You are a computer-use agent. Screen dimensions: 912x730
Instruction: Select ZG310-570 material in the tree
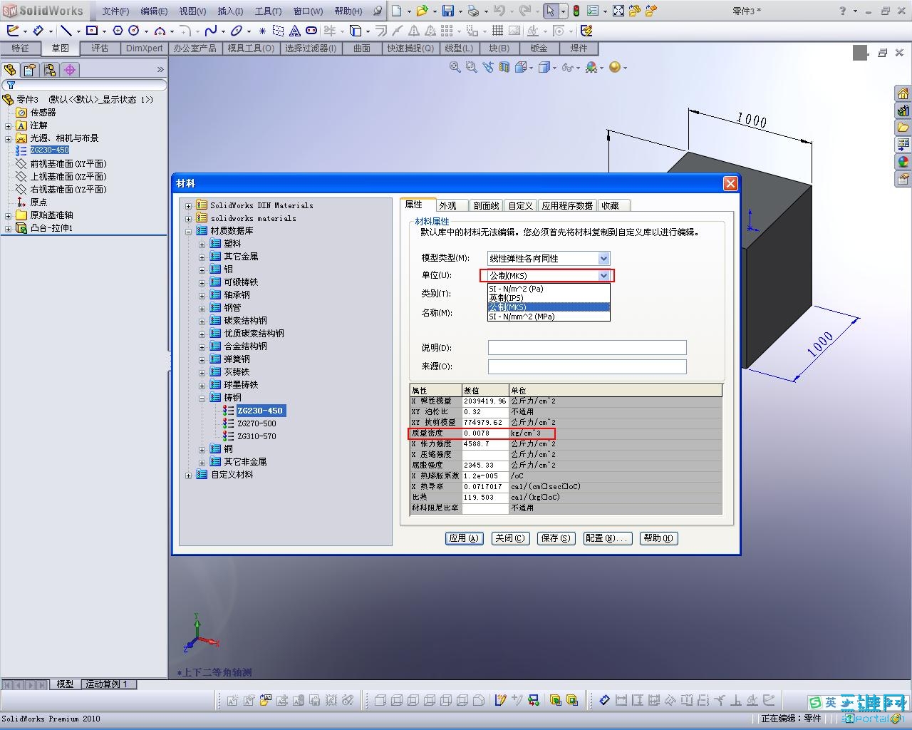point(256,436)
